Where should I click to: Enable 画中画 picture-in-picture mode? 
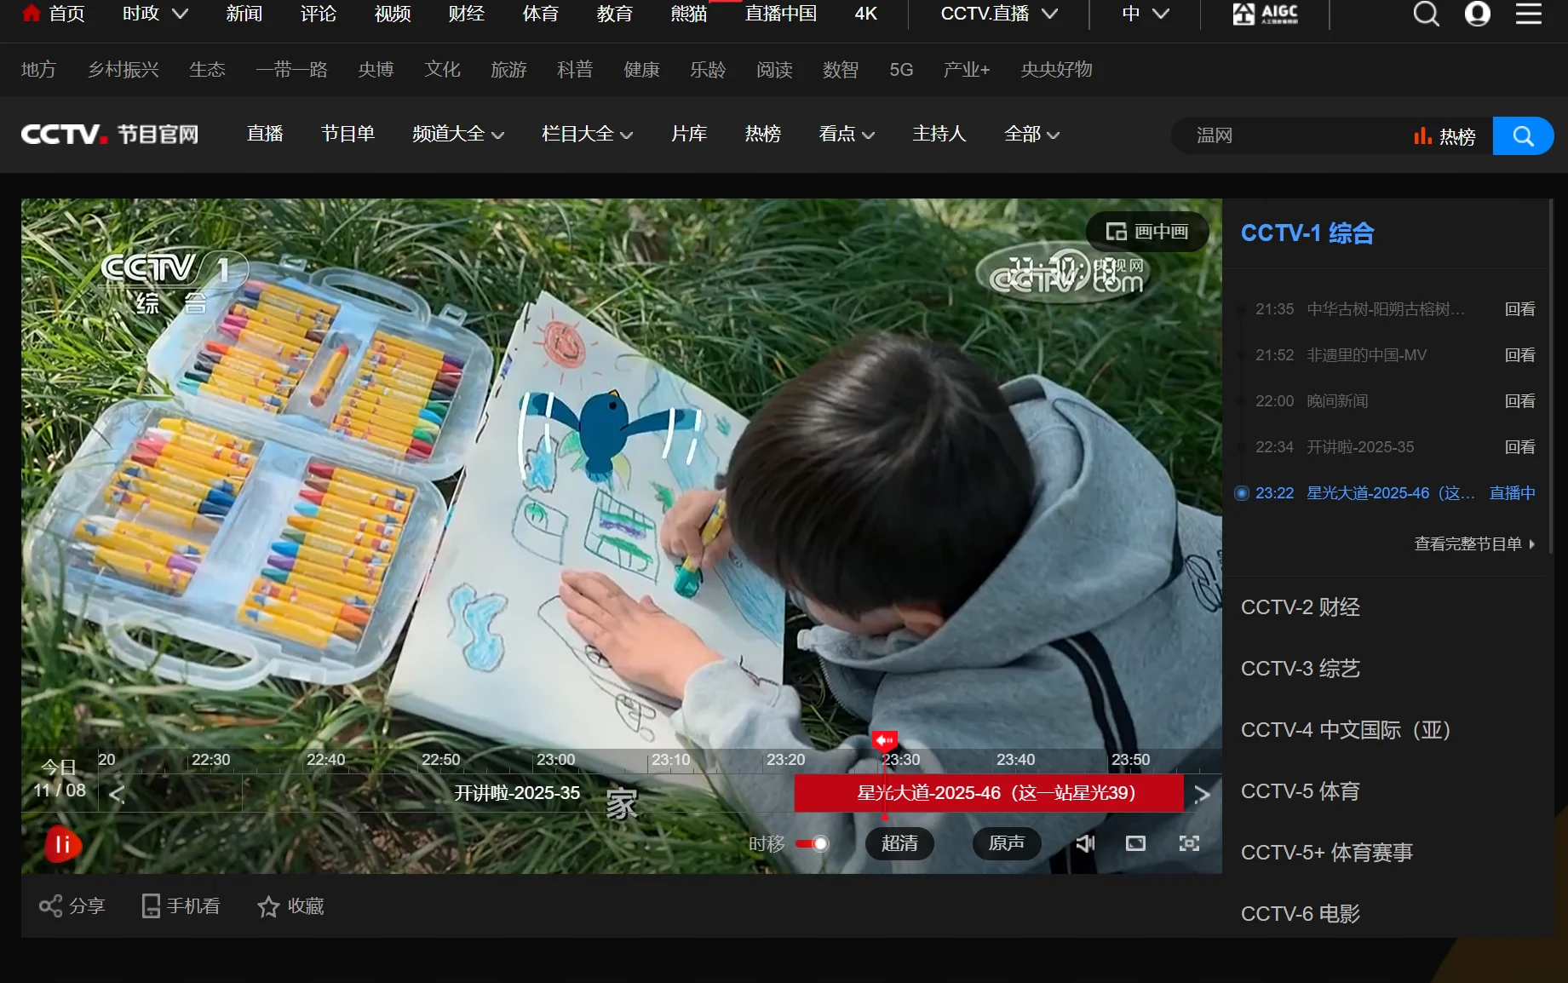(x=1146, y=232)
